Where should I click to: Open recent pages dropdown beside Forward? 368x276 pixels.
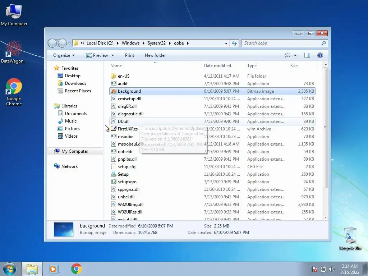pos(69,43)
